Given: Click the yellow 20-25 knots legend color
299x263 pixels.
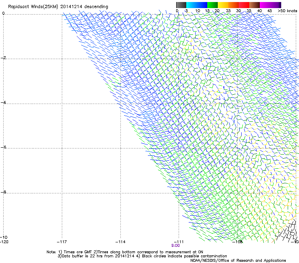Looking at the screenshot, I should click(223, 5).
